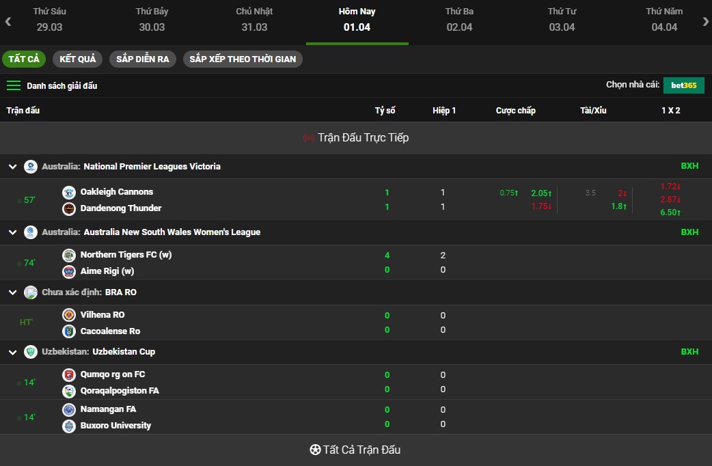The width and height of the screenshot is (712, 466).
Task: Click the Vilhena RO team crest
Action: (x=68, y=315)
